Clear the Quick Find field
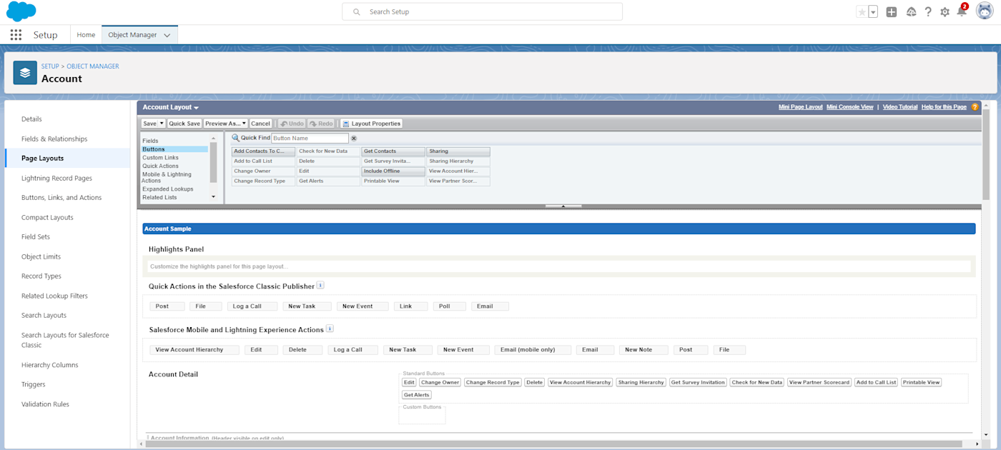This screenshot has height=450, width=1001. (x=353, y=139)
